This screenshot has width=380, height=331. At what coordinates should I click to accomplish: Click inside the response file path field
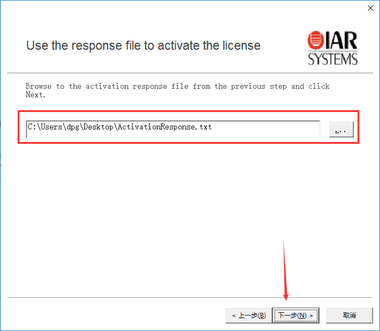173,129
